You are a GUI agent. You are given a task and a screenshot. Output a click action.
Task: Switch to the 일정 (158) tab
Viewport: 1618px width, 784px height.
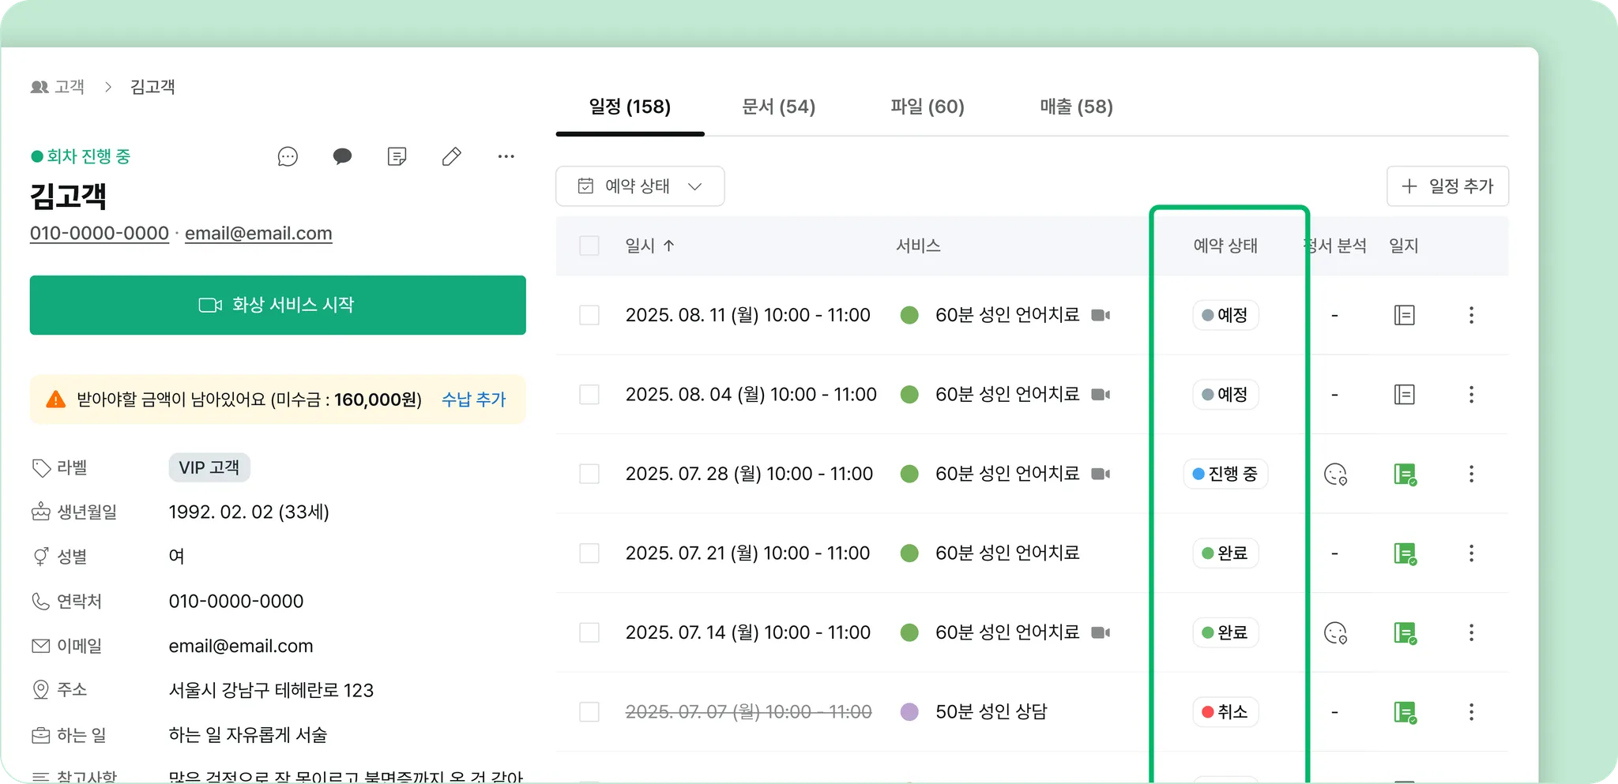pyautogui.click(x=630, y=107)
